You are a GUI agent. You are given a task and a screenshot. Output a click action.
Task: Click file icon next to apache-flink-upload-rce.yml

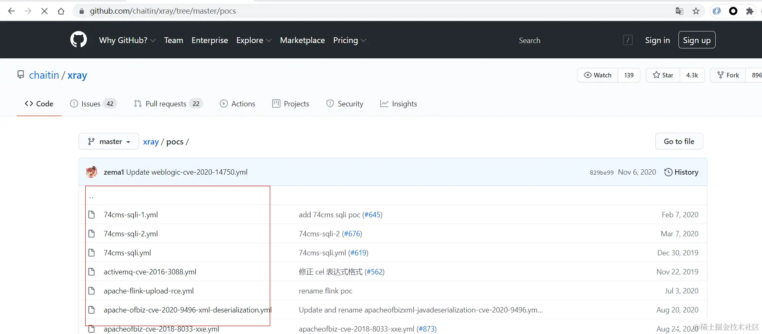point(92,291)
